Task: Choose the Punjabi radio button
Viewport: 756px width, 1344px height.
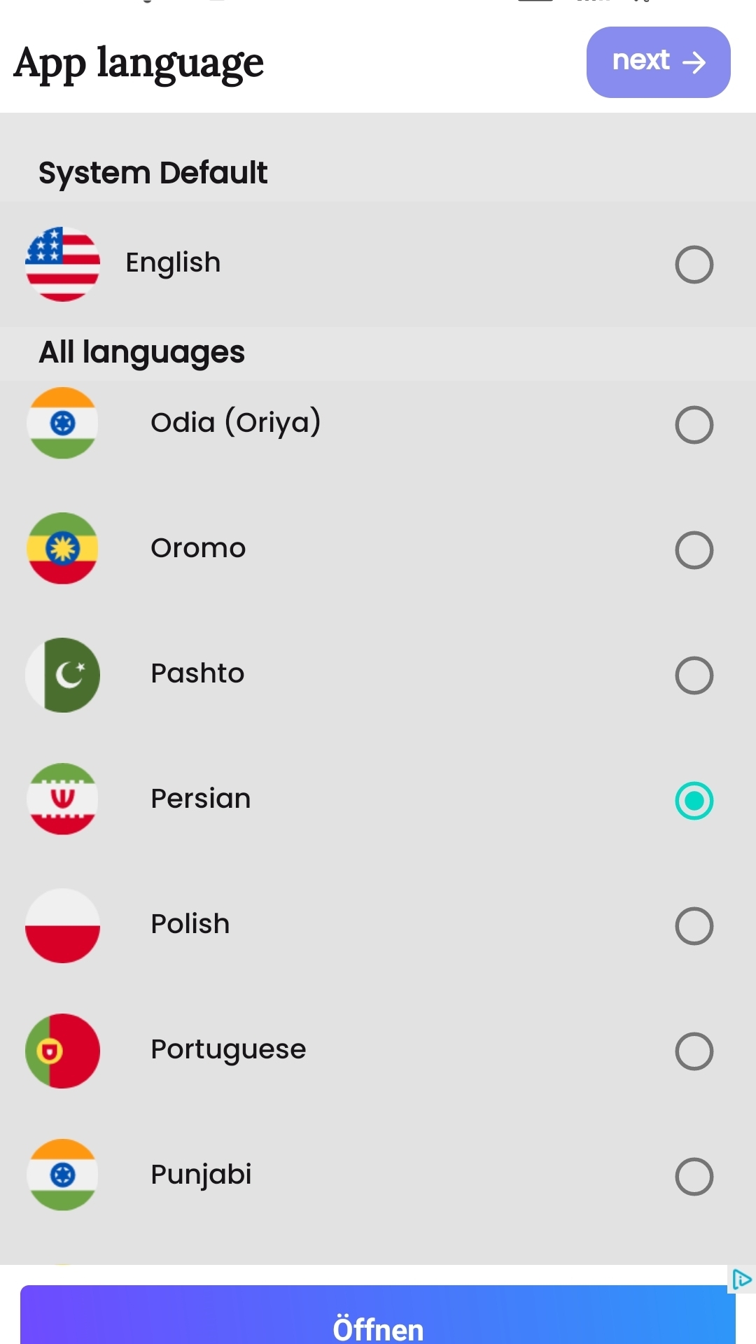Action: point(694,1177)
